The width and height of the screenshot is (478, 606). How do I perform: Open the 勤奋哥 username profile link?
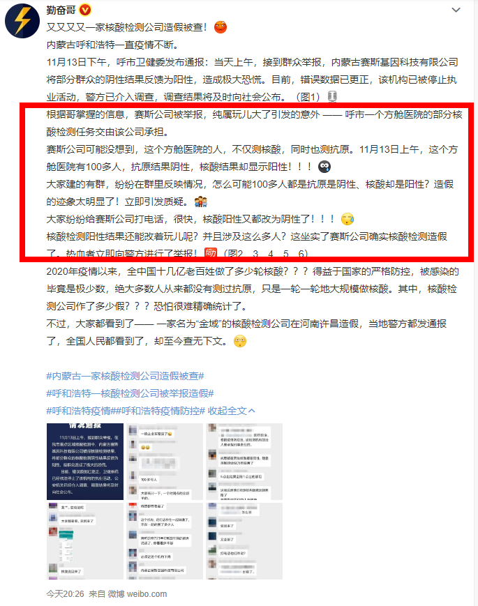[61, 10]
